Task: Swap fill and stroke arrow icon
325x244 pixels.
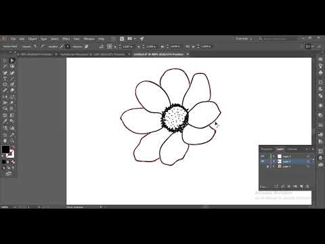Action: coord(13,147)
